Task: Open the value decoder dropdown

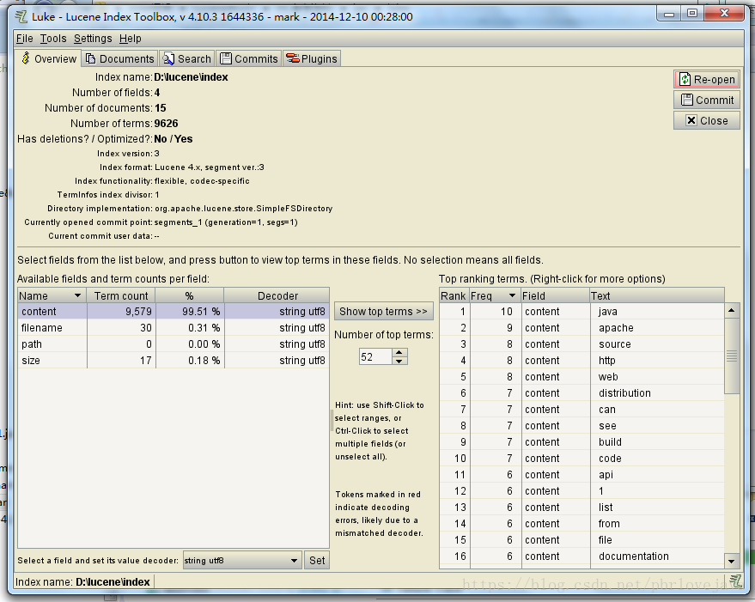Action: pos(242,561)
